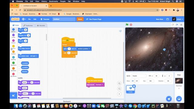Zoom in the code workspace
Image resolution: width=194 pixels, height=109 pixels.
coord(119,83)
